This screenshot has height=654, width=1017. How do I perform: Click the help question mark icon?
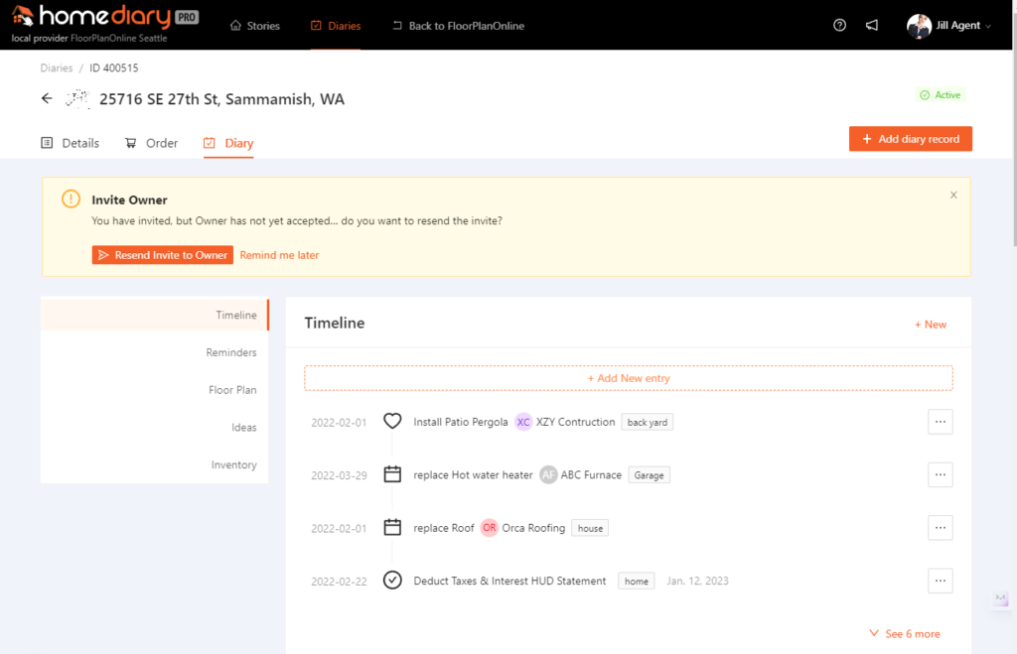[840, 26]
